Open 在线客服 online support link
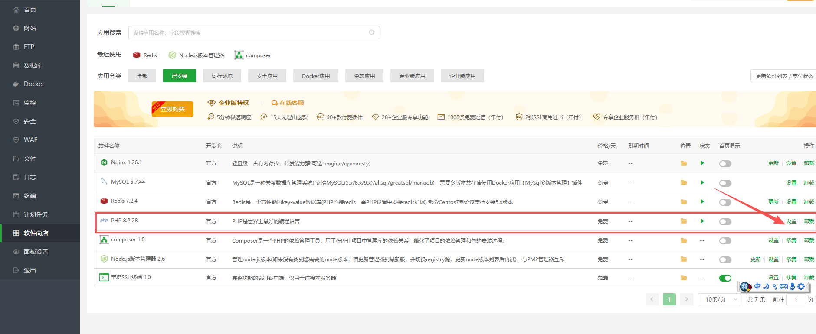816x334 pixels. click(x=288, y=103)
